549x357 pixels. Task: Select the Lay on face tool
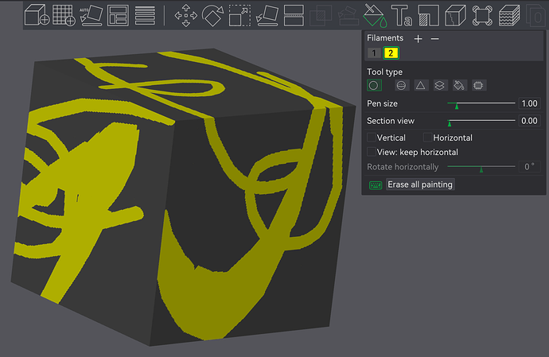tap(267, 15)
